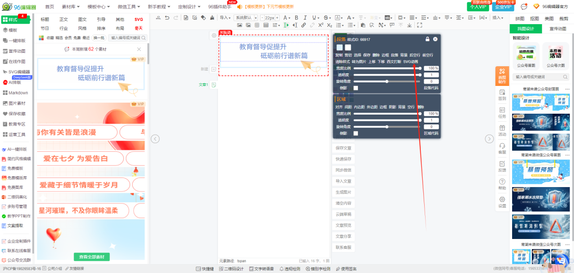This screenshot has height=273, width=574.
Task: Click 查看全部素材 green button
Action: click(x=91, y=257)
